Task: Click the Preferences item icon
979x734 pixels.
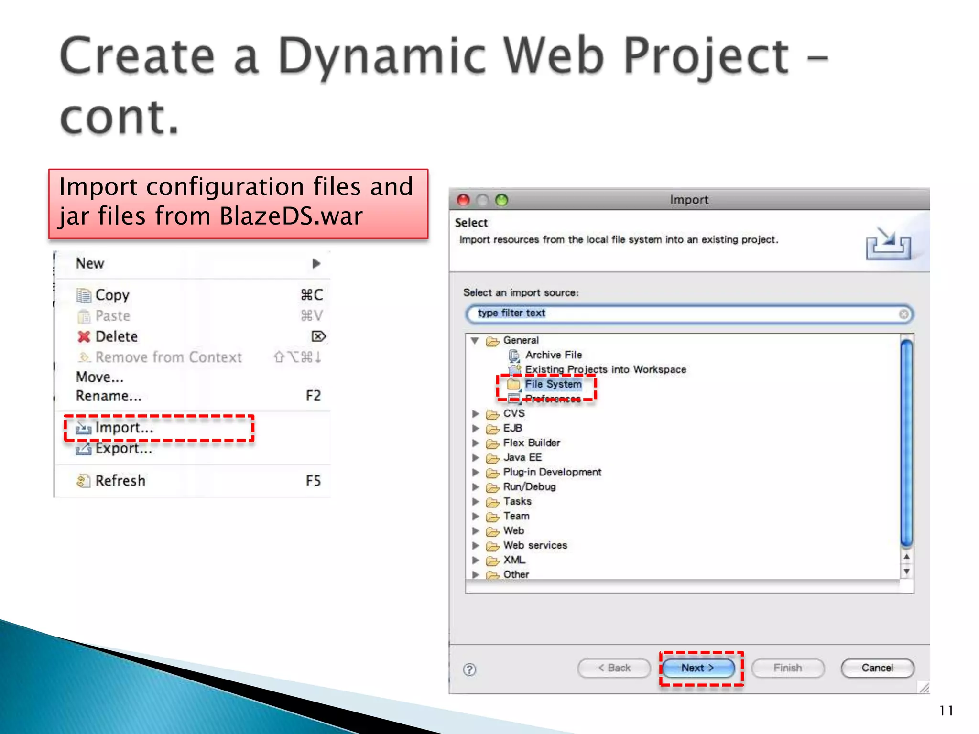Action: tap(514, 399)
